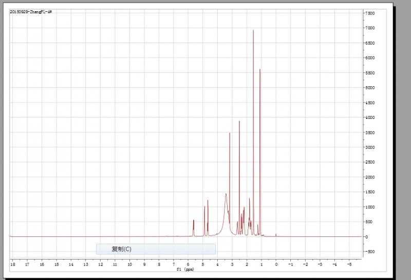
Task: Click the f1 (ppm) axis label
Action: [x=185, y=269]
